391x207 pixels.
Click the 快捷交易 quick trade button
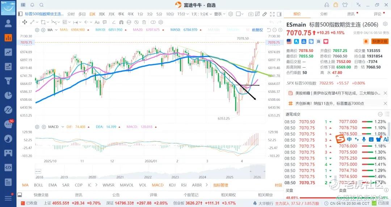click(x=380, y=41)
